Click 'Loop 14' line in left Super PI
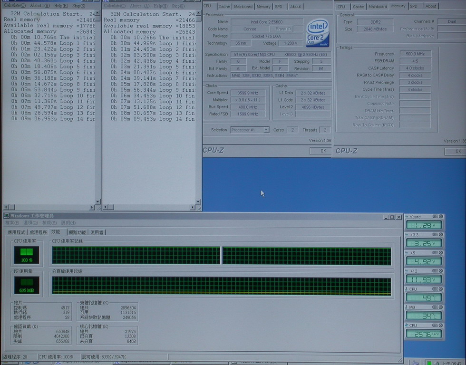466x365 pixels. pos(53,119)
